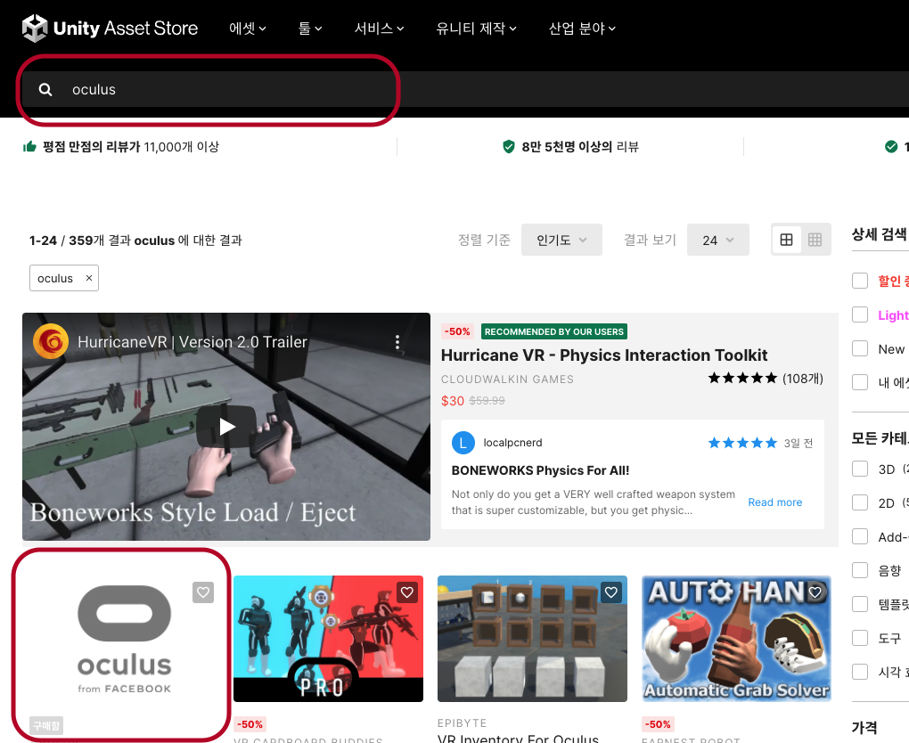Check the Light filter checkbox
The height and width of the screenshot is (743, 909).
coord(860,314)
